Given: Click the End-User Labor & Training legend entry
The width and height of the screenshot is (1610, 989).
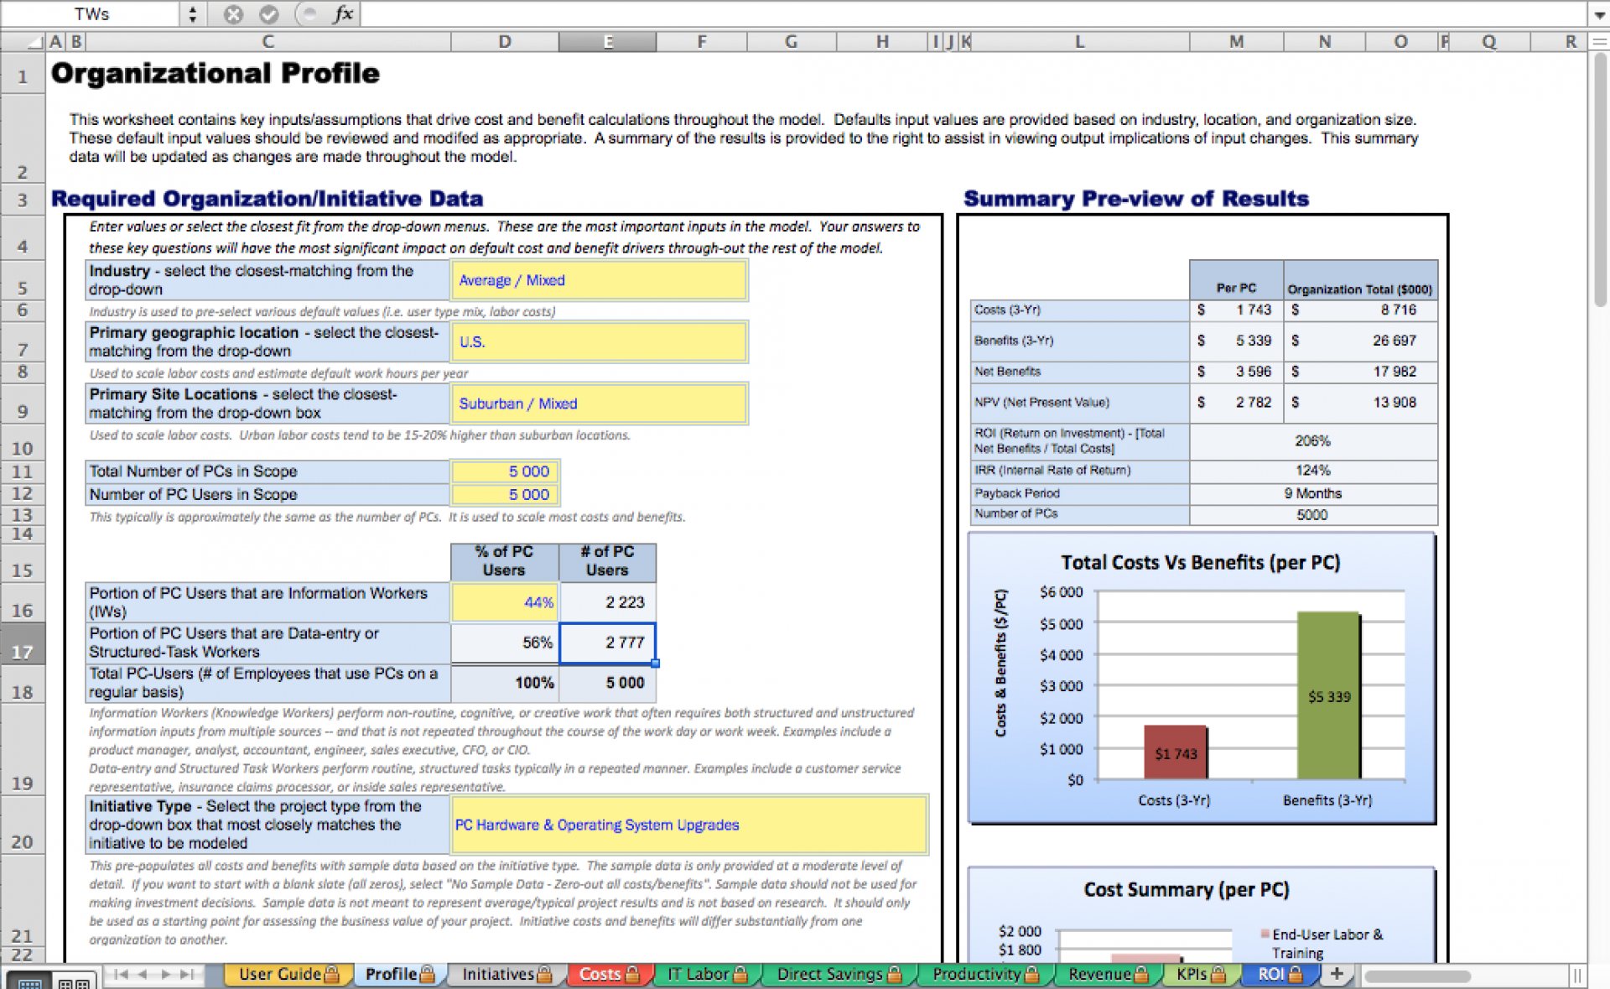Looking at the screenshot, I should (x=1322, y=943).
